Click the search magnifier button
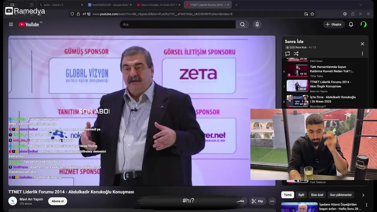Screen dimensions: 377x212 pos(242,24)
